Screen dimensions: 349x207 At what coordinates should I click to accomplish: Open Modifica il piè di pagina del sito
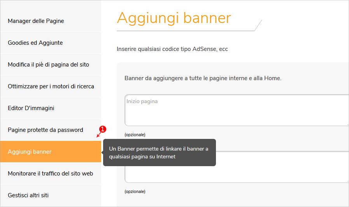(x=51, y=65)
